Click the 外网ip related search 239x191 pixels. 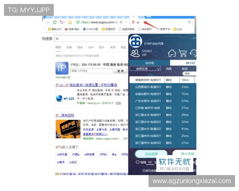pos(103,154)
